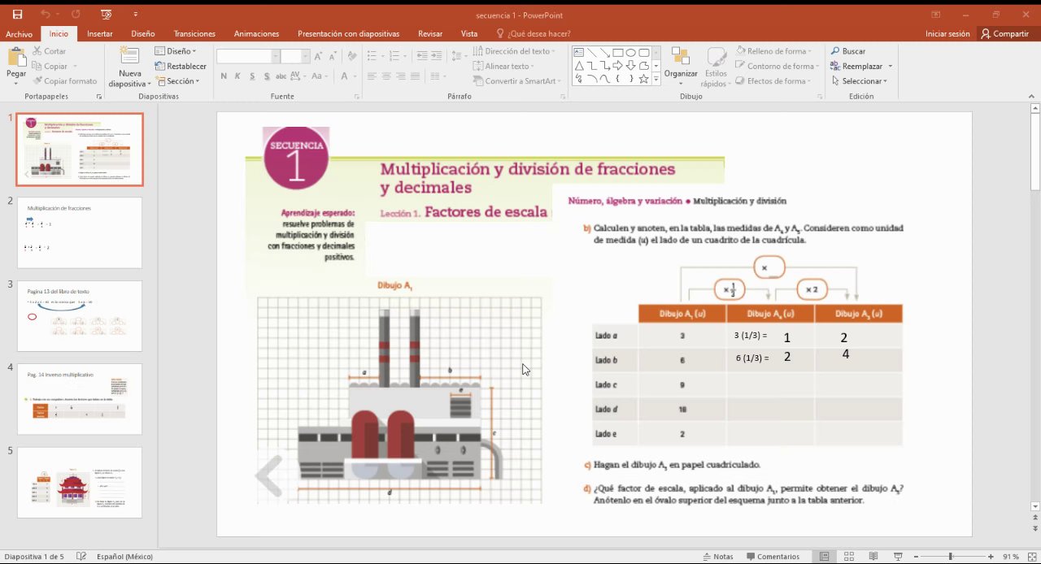Toggle italic (K) formatting
Viewport: 1041px width, 564px height.
coord(237,76)
